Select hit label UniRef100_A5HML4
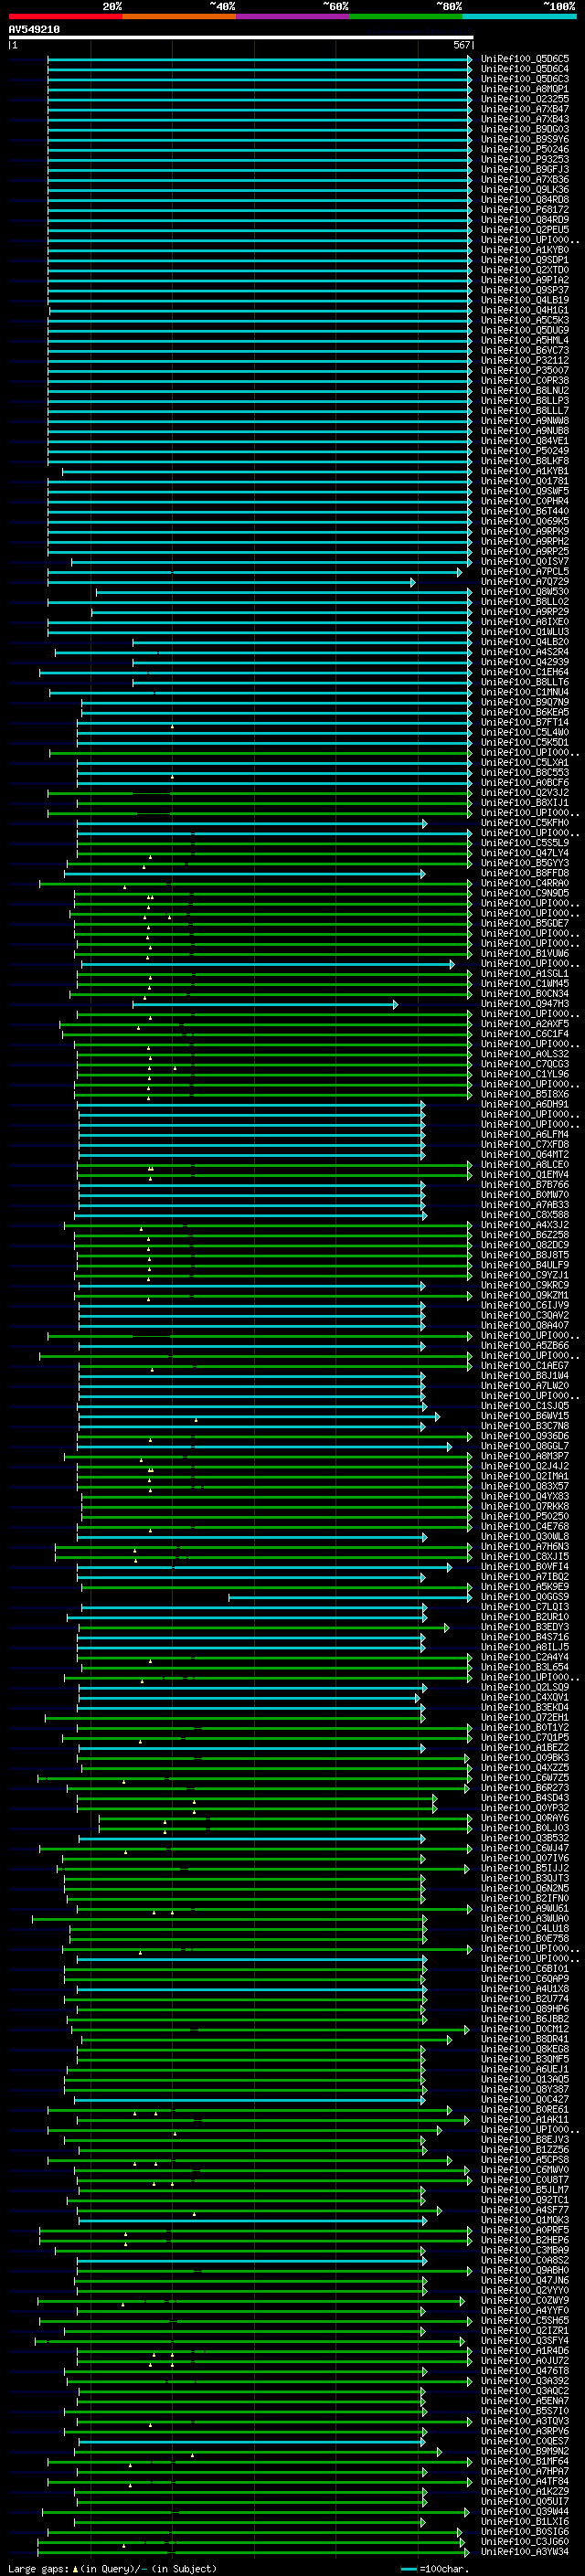 coord(525,340)
